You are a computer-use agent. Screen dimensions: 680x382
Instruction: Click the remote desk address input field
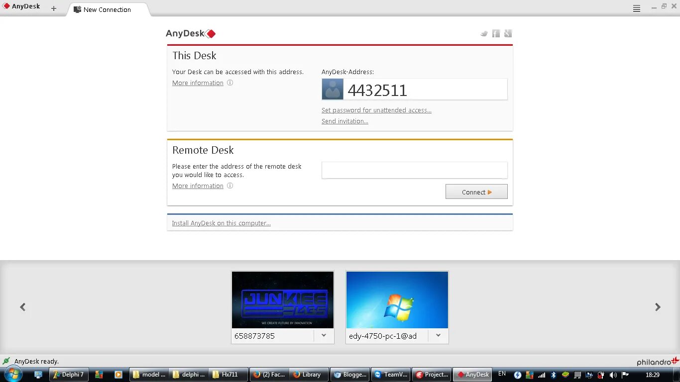pos(414,170)
